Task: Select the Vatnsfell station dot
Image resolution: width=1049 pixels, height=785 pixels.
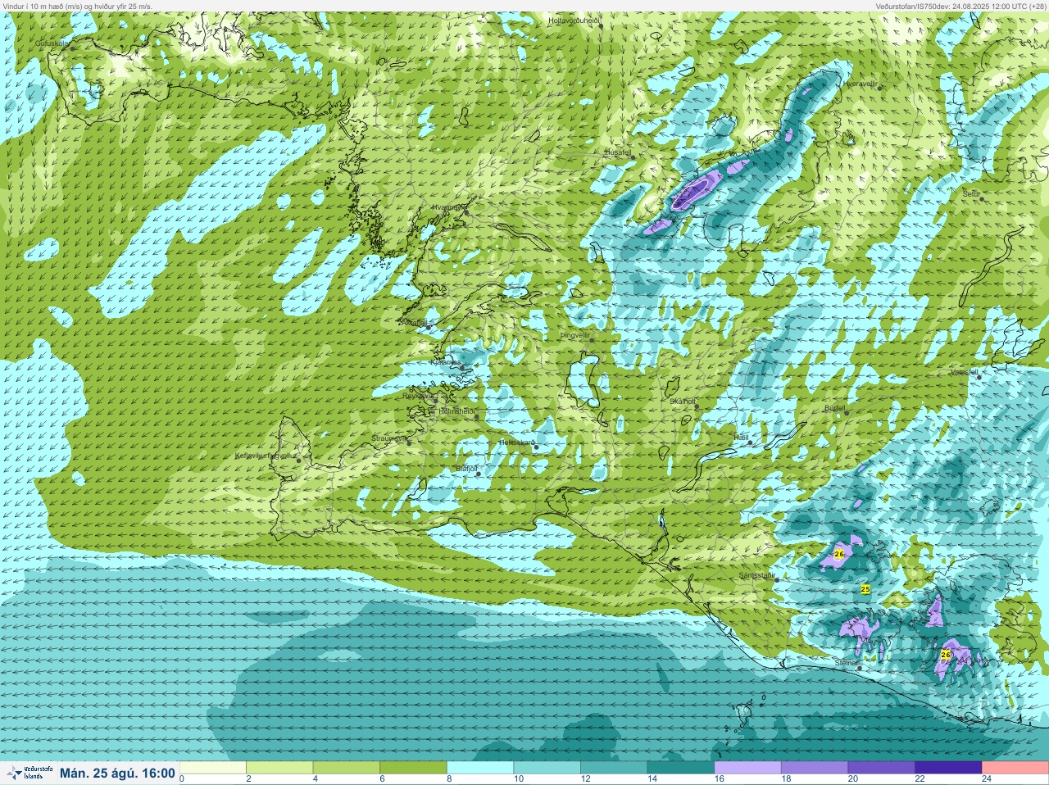Action: [x=979, y=376]
